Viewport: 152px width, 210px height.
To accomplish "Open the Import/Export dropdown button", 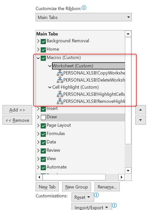I will 92,207.
